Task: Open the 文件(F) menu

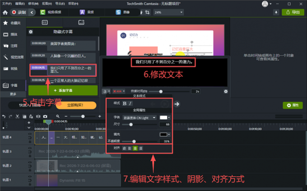Action: [x=7, y=4]
